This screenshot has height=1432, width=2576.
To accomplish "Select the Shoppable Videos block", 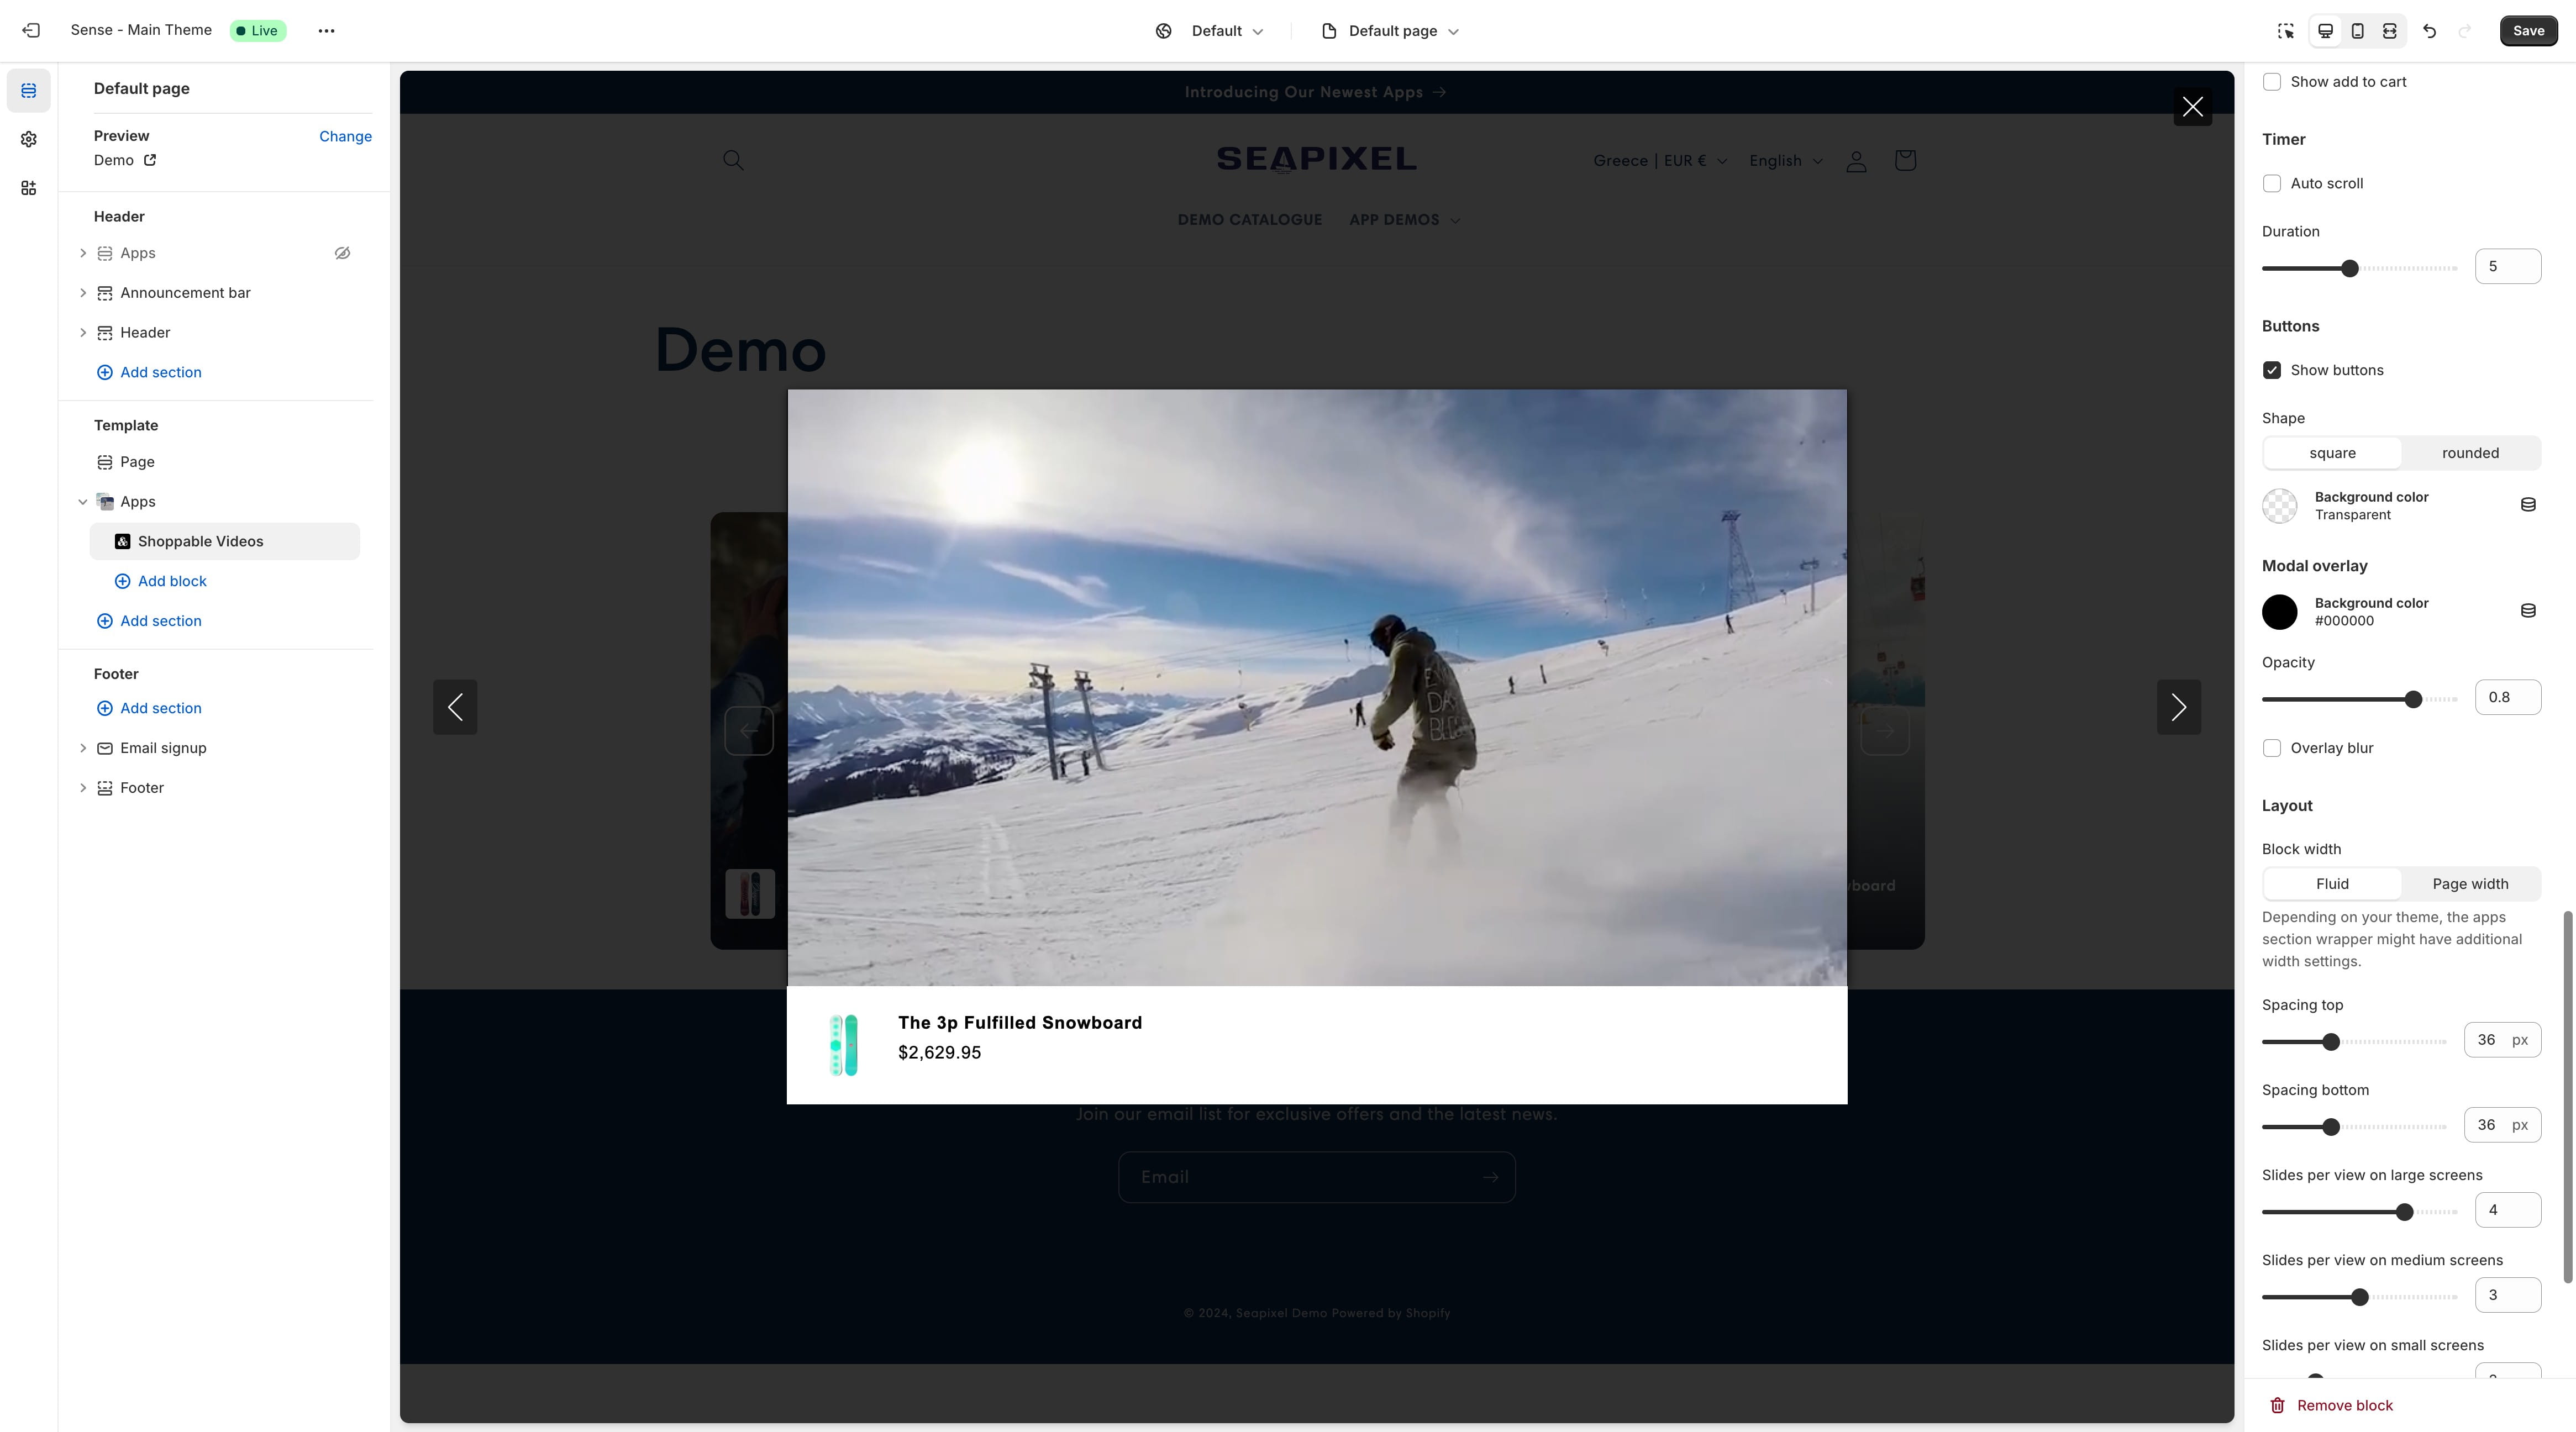I will (224, 541).
